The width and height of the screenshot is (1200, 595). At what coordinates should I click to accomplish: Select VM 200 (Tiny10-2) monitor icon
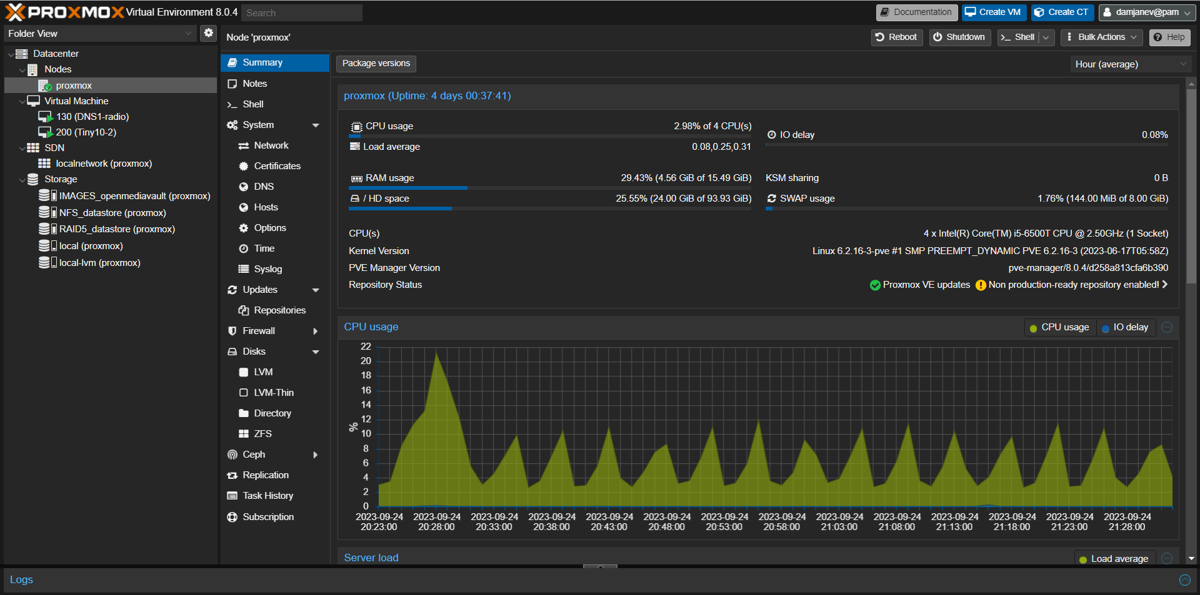click(45, 132)
